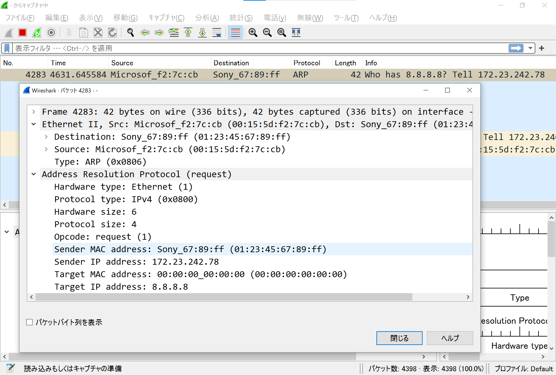Open display filter history dropdown arrow
Image resolution: width=556 pixels, height=375 pixels.
pyautogui.click(x=530, y=48)
